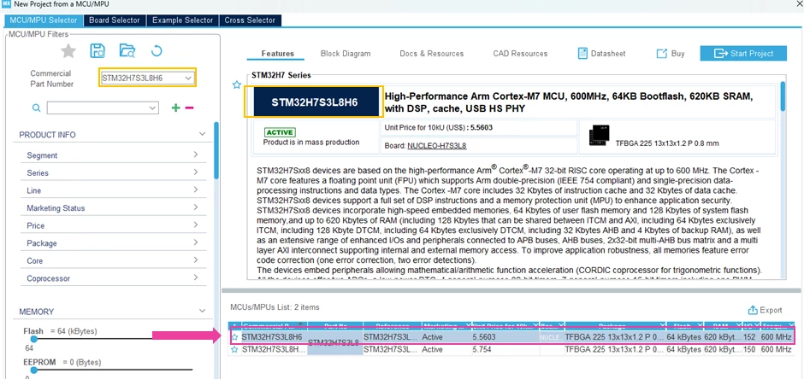Click the Features description scrollbar
Image resolution: width=804 pixels, height=379 pixels.
click(783, 96)
